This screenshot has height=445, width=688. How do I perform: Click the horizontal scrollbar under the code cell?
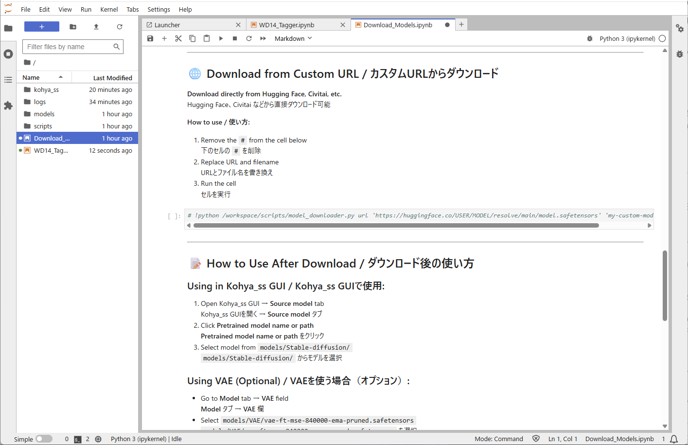pyautogui.click(x=396, y=225)
